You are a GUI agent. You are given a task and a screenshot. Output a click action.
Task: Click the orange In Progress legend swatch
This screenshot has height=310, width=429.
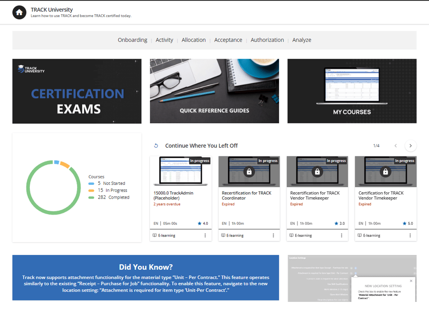click(92, 190)
